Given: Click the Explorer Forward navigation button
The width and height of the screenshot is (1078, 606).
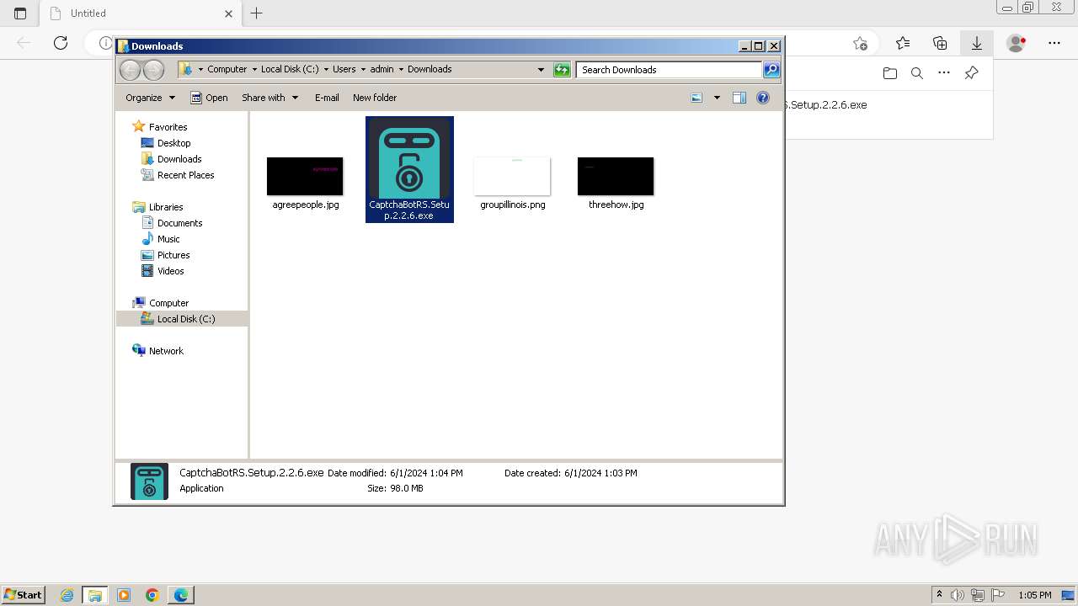Looking at the screenshot, I should coord(153,70).
